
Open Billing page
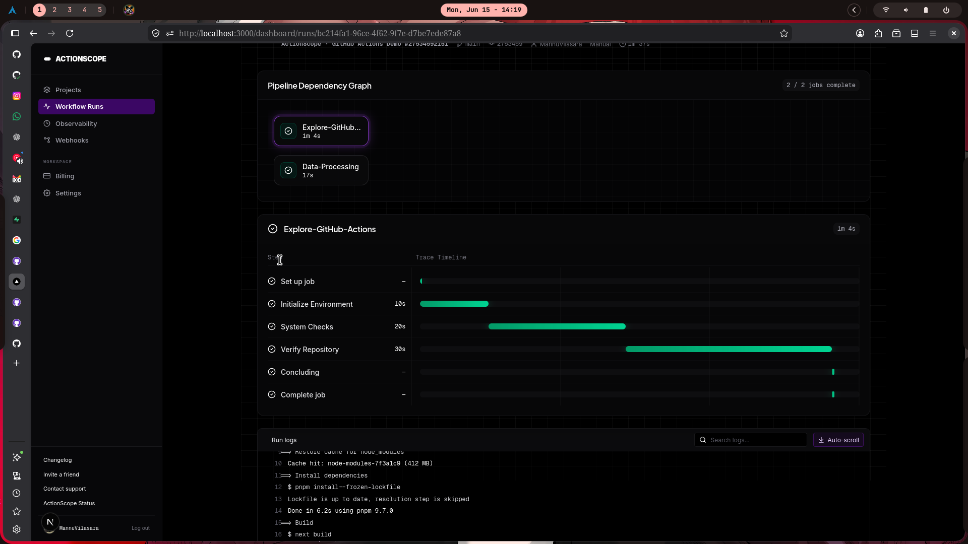click(96, 176)
